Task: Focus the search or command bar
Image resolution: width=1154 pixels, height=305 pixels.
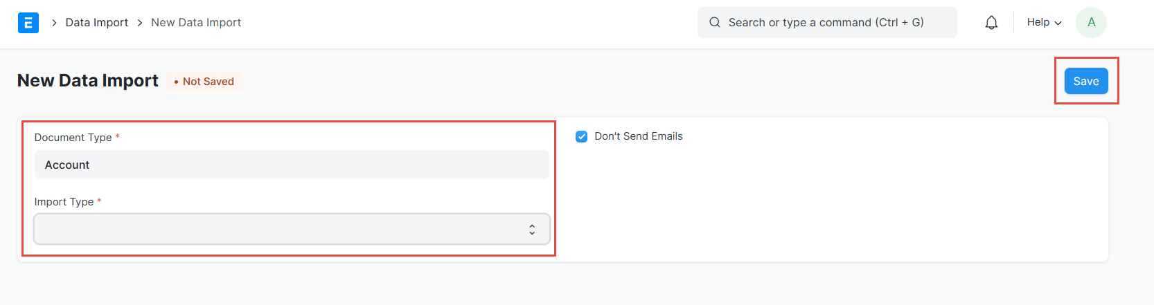Action: point(827,23)
